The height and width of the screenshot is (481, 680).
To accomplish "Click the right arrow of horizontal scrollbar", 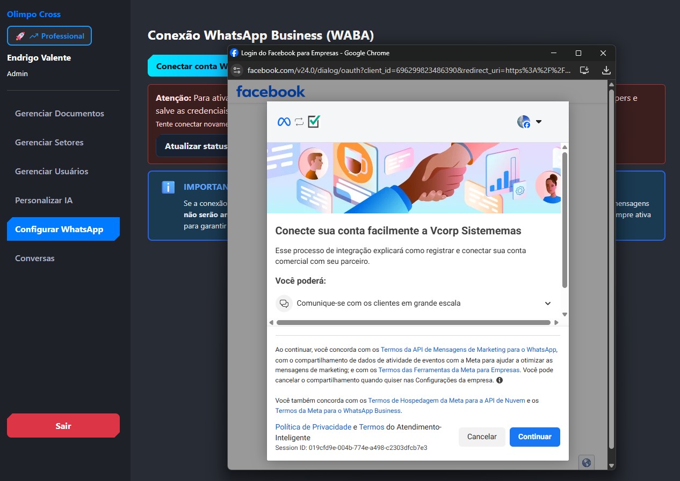I will (x=555, y=323).
